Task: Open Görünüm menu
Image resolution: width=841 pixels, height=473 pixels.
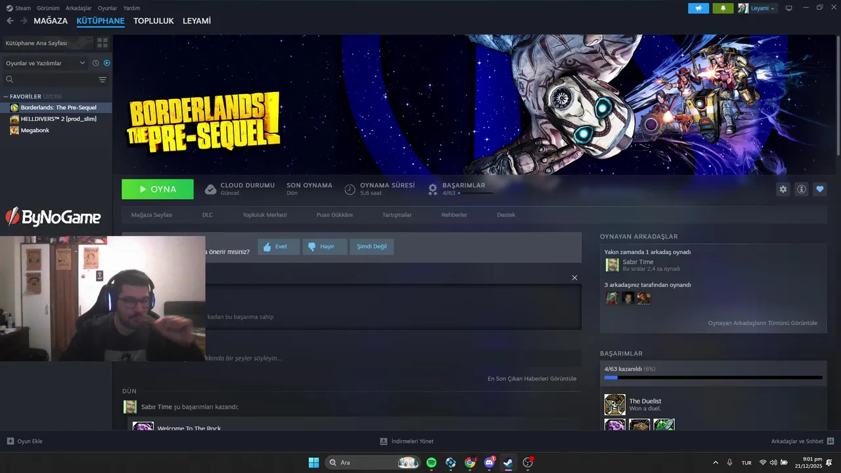Action: (48, 8)
